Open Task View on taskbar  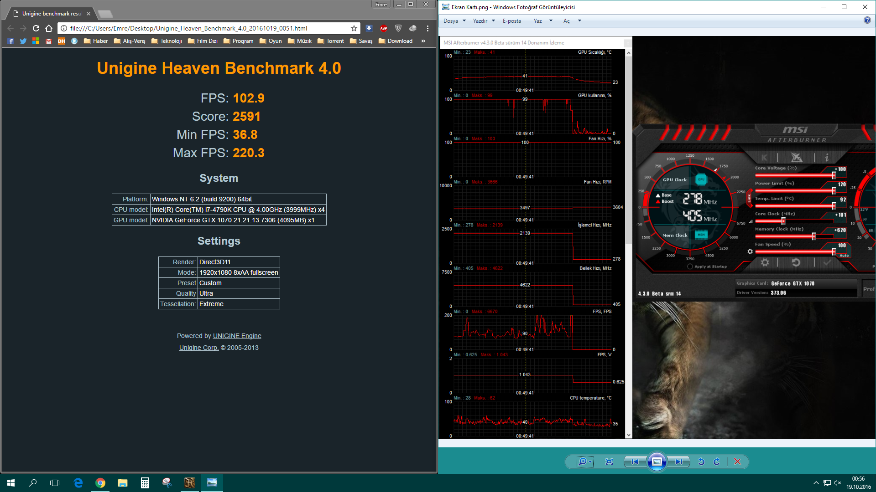click(x=55, y=483)
